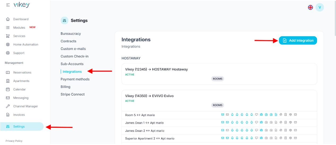Open Custom e-mails settings section
This screenshot has height=145, width=336.
[73, 49]
